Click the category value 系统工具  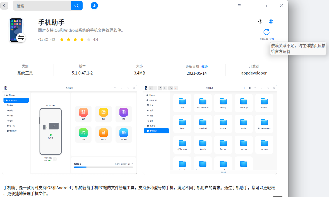point(25,73)
